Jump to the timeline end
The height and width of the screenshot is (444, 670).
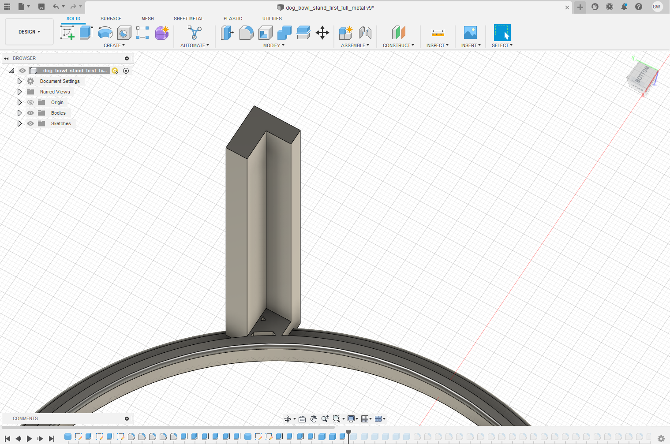click(52, 439)
